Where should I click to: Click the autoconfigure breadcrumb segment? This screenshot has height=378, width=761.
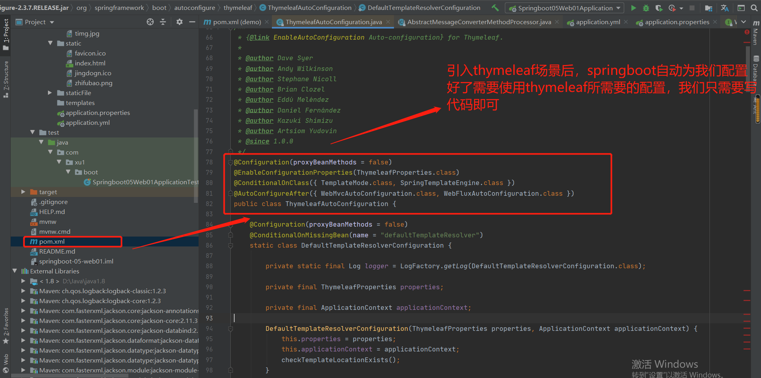[x=195, y=8]
